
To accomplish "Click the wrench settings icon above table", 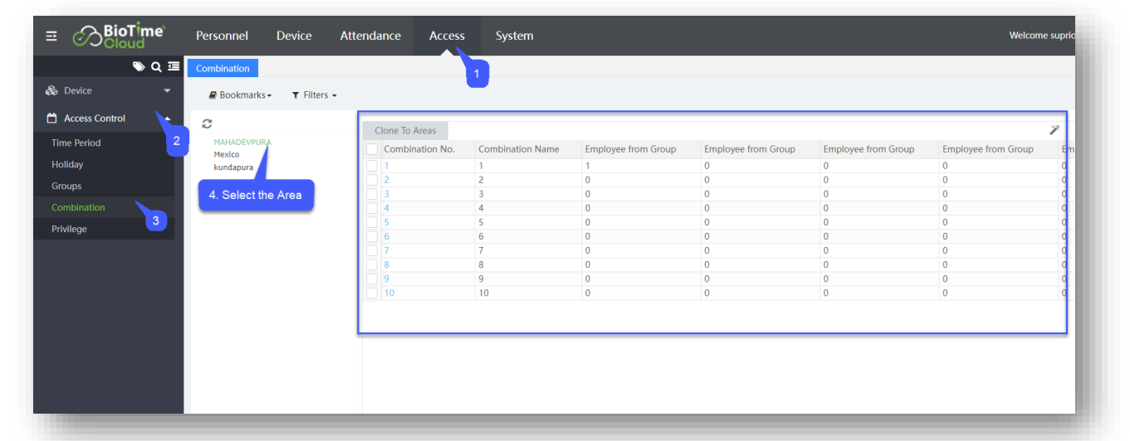I will click(x=1054, y=130).
